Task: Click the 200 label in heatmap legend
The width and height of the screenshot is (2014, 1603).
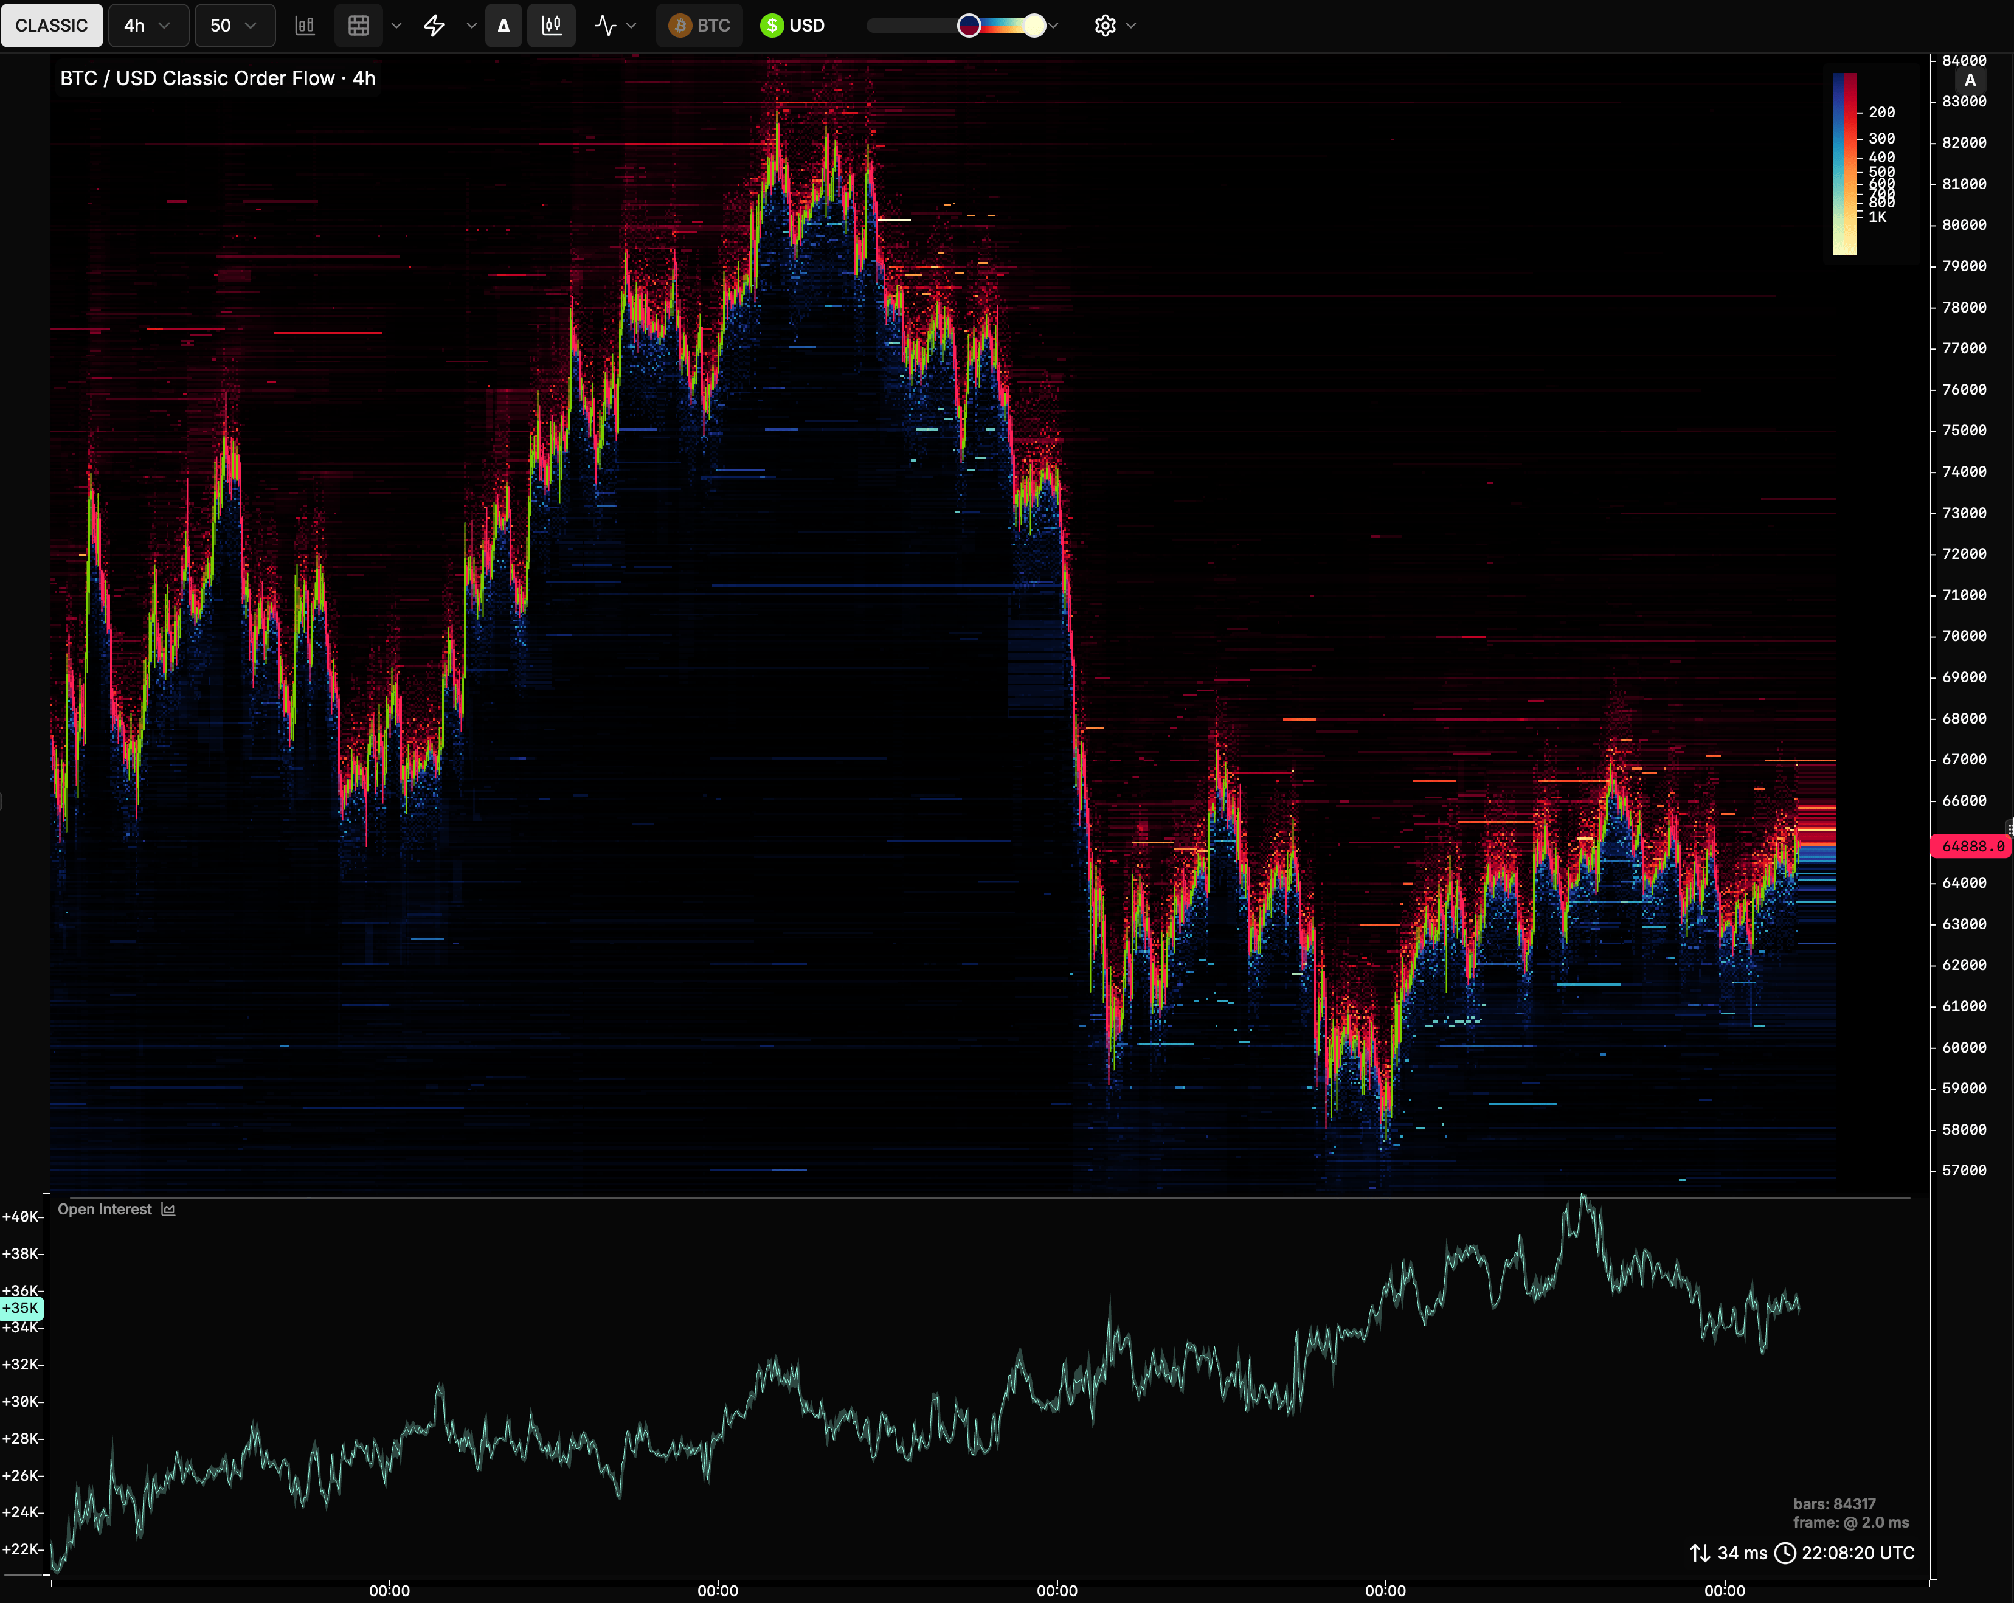Action: (1881, 112)
